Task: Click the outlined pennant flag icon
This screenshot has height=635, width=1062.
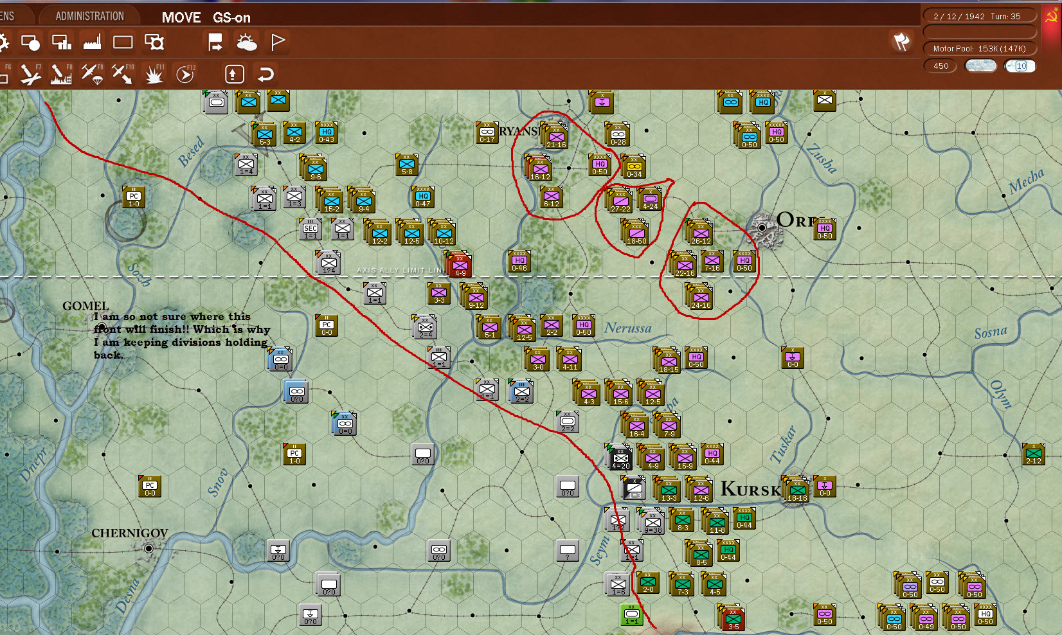Action: tap(278, 42)
